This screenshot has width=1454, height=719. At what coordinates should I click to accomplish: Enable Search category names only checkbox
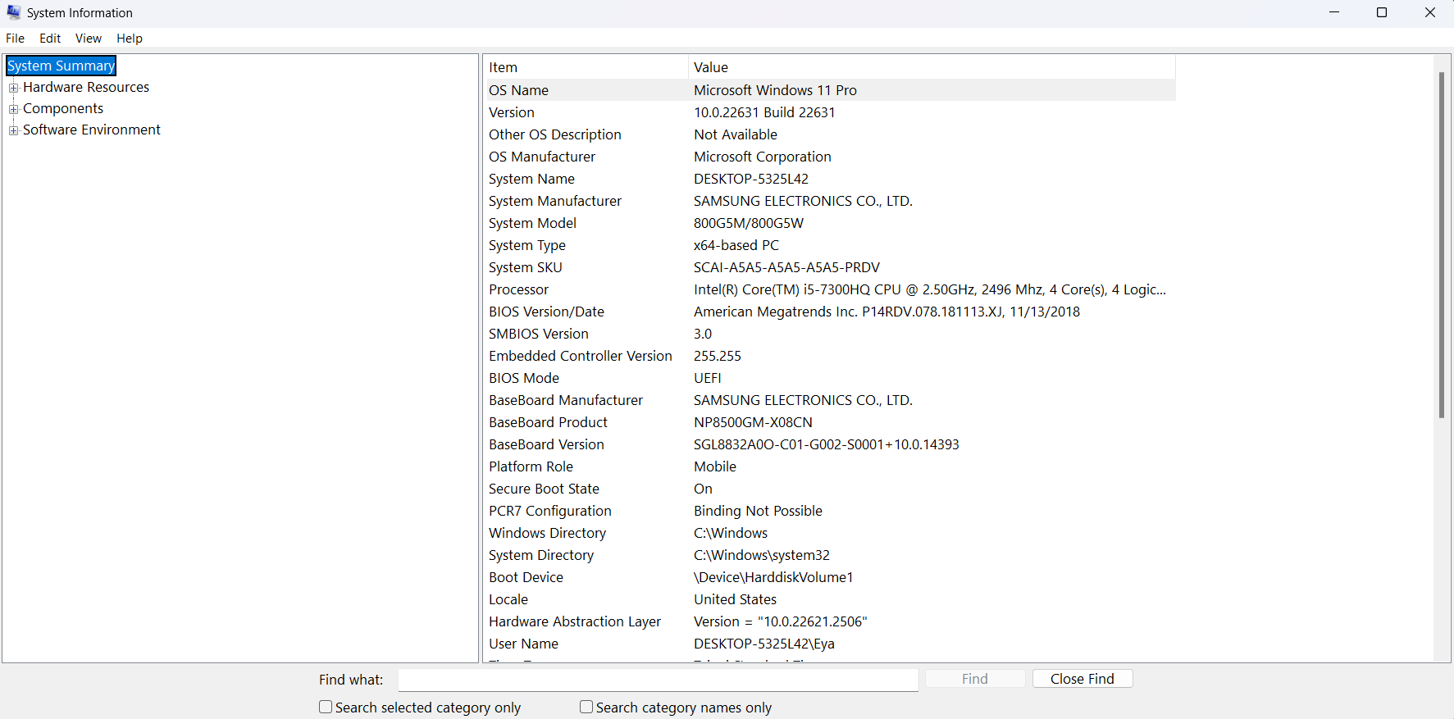pyautogui.click(x=586, y=707)
